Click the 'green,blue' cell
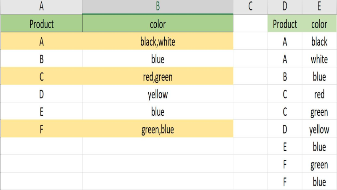Image resolution: width=337 pixels, height=190 pixels. (x=158, y=129)
